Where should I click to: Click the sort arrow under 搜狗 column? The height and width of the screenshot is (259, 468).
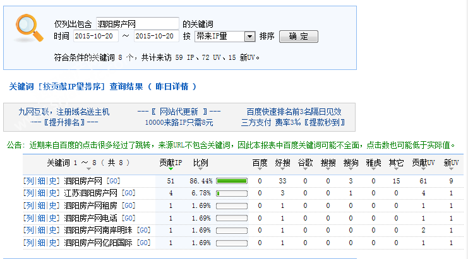tap(351, 169)
